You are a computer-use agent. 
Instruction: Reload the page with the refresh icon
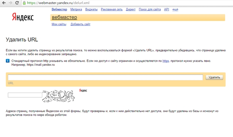click(x=17, y=3)
